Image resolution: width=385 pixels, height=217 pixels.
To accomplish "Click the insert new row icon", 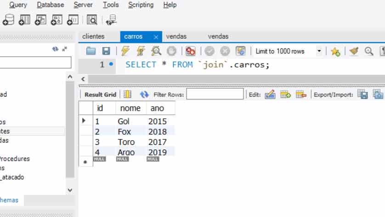I will tap(285, 94).
